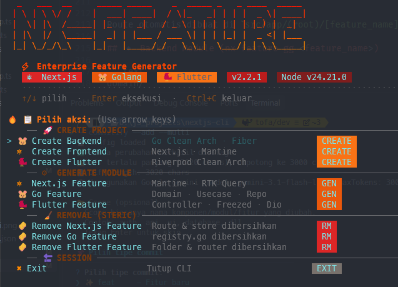Click the 'Mantine · RTK Query' description
The image size is (398, 287).
pyautogui.click(x=199, y=183)
